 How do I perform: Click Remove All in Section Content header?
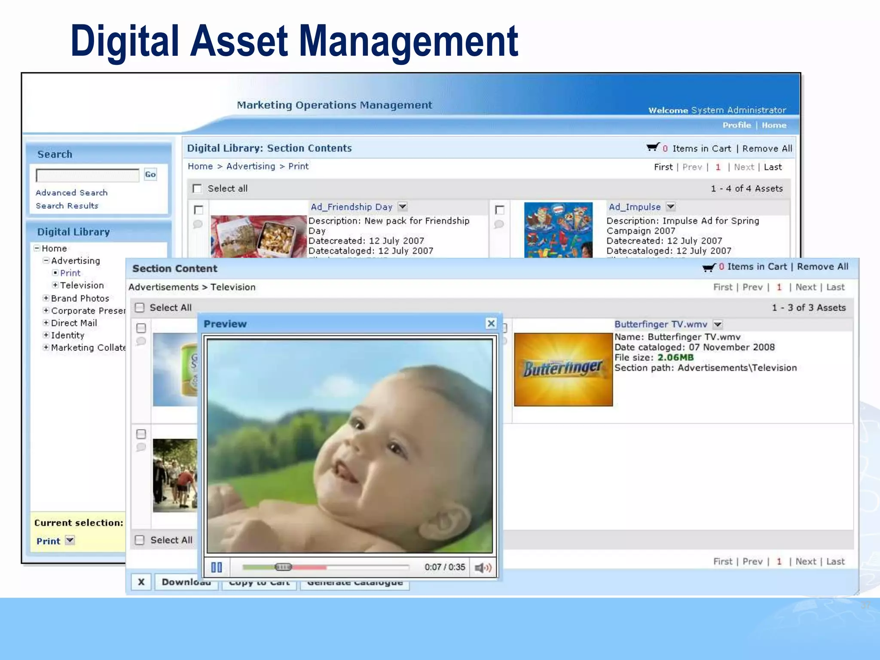tap(822, 266)
